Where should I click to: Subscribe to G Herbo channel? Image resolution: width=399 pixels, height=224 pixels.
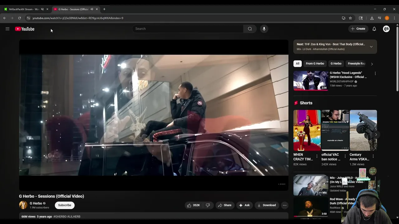point(65,205)
